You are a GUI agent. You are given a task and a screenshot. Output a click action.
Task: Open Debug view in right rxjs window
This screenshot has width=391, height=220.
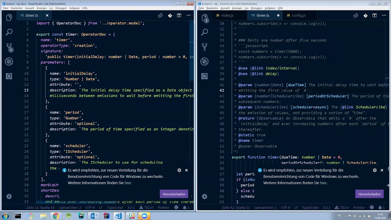[x=205, y=61]
